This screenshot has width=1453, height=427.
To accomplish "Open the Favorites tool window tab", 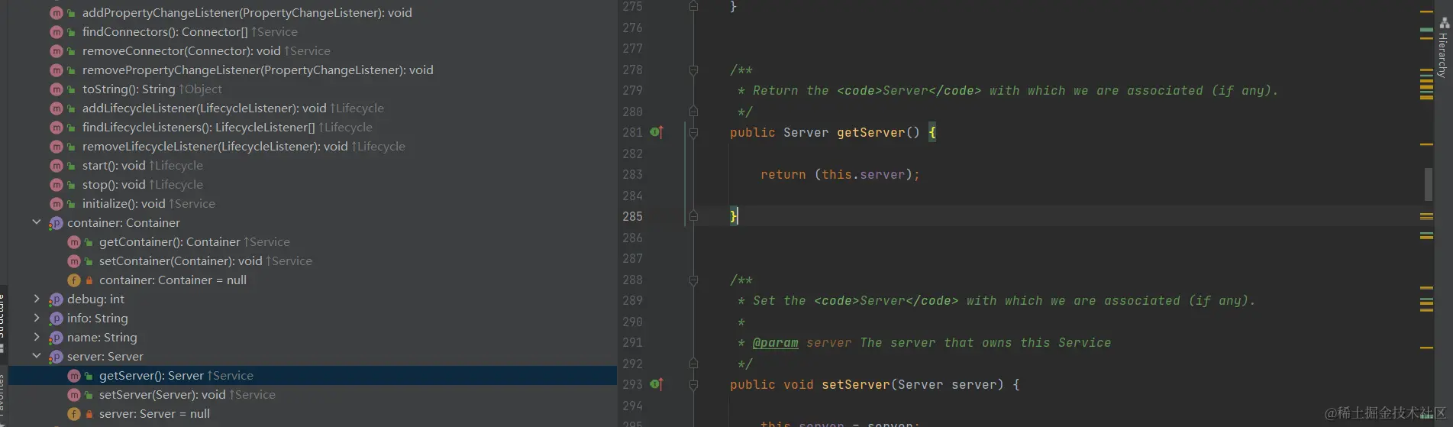I will [2, 397].
